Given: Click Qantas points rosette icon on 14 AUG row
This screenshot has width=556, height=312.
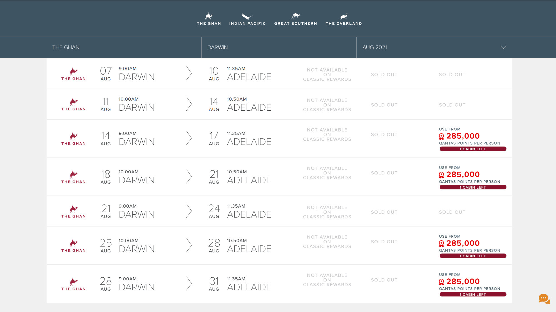Looking at the screenshot, I should 441,136.
